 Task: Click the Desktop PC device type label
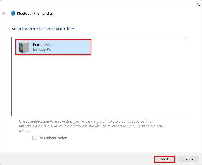click(42, 49)
